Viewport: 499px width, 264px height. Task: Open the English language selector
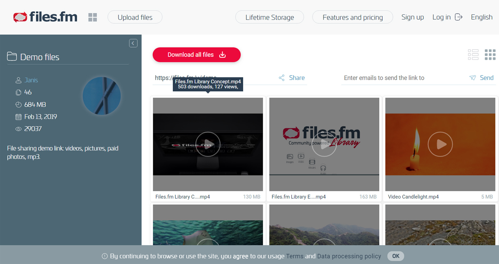[482, 17]
